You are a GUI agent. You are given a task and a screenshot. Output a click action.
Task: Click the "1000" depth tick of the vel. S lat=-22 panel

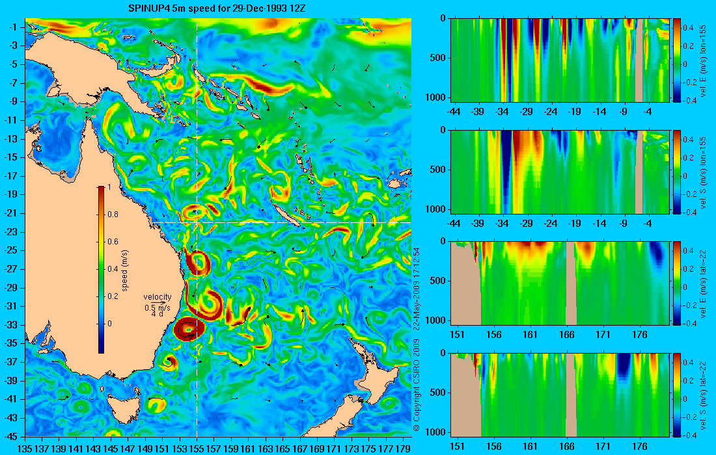click(x=437, y=432)
